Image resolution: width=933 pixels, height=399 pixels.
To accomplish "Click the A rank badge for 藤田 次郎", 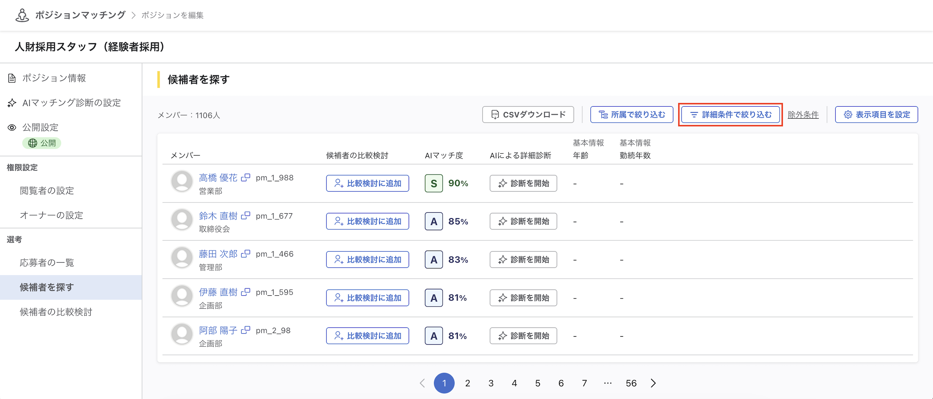I will click(434, 260).
